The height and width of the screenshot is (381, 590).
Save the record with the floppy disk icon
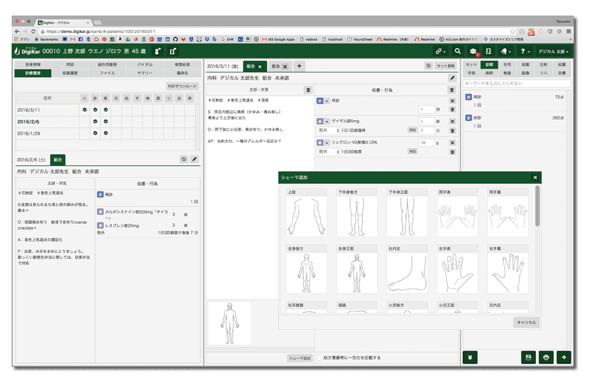(x=529, y=357)
